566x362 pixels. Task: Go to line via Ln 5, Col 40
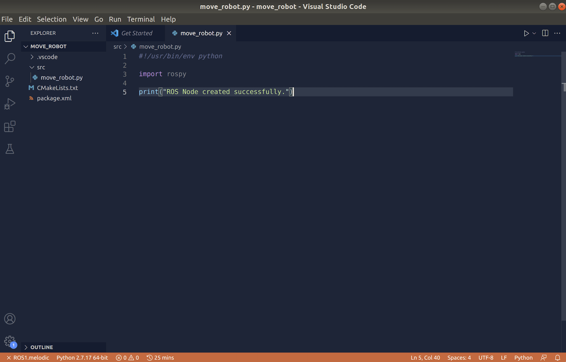(425, 358)
